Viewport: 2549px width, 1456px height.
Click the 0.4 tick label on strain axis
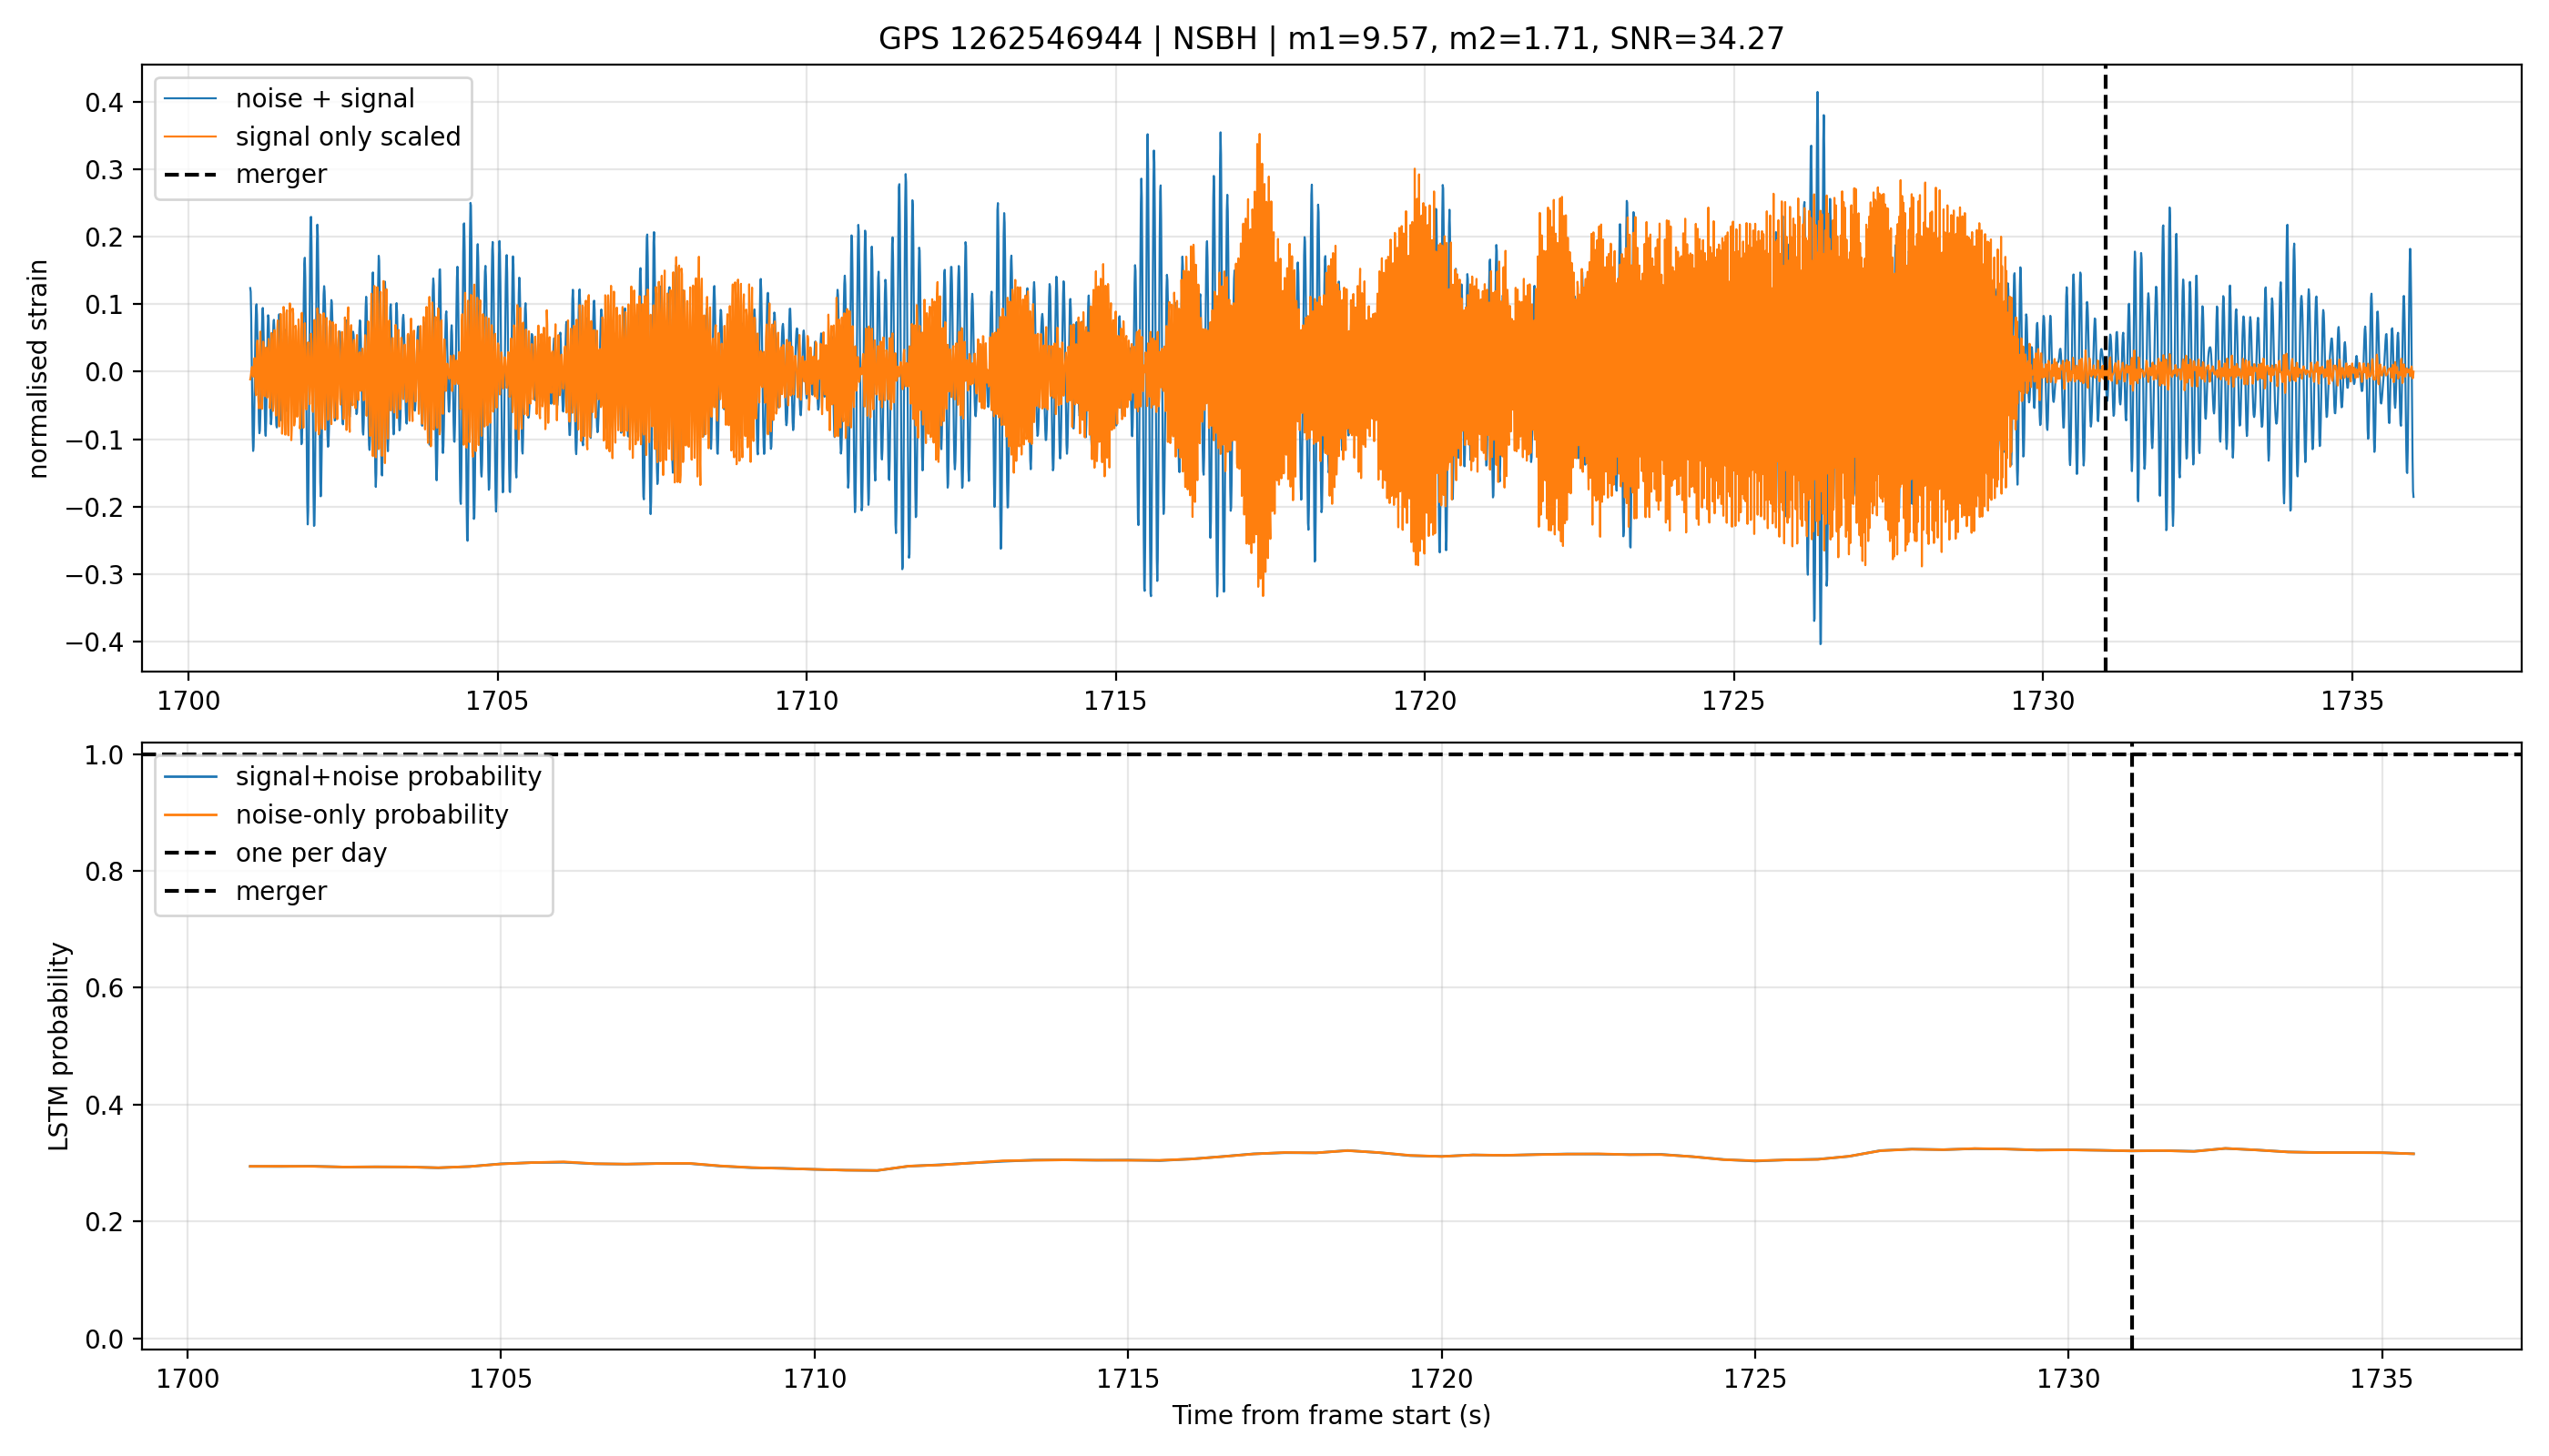coord(104,103)
